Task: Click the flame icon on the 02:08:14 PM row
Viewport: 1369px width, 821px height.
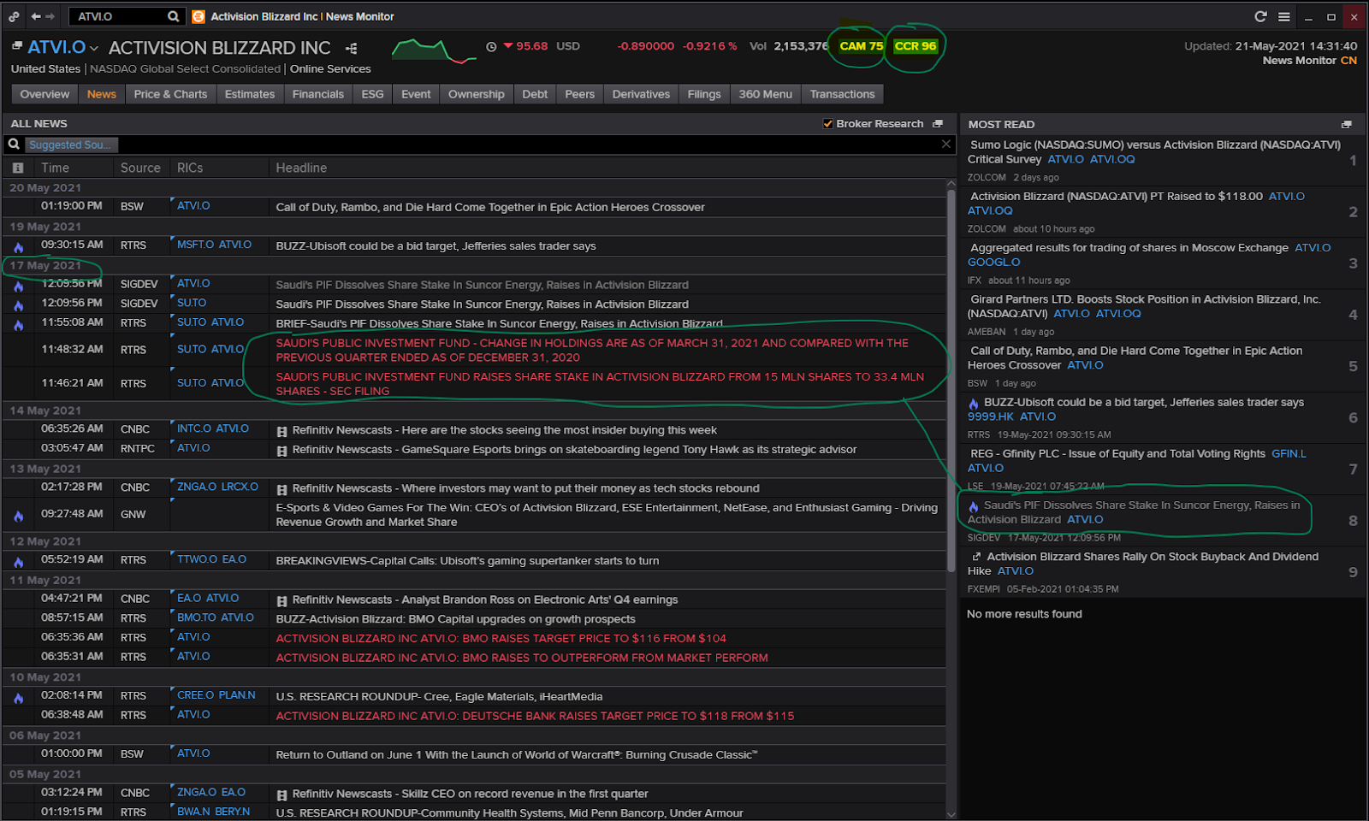Action: 18,697
